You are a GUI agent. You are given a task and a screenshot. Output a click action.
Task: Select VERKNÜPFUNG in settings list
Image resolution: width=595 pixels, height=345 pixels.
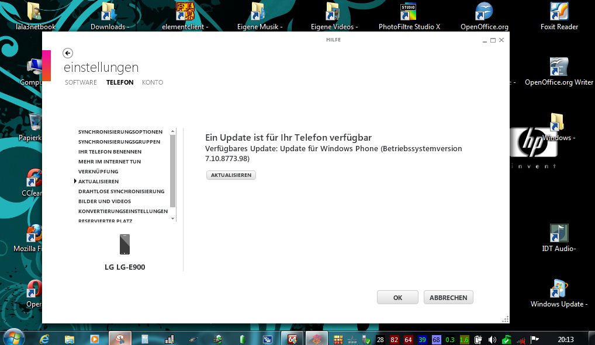tap(98, 172)
